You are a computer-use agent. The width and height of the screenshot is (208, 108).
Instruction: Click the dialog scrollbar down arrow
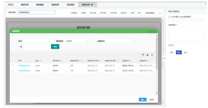[157, 93]
